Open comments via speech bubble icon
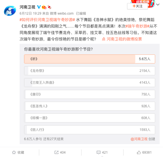 click(x=99, y=153)
